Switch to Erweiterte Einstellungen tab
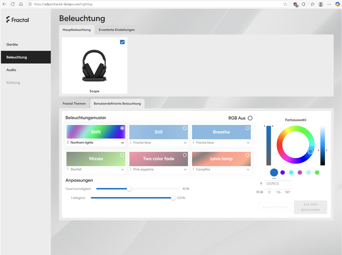 (x=117, y=30)
